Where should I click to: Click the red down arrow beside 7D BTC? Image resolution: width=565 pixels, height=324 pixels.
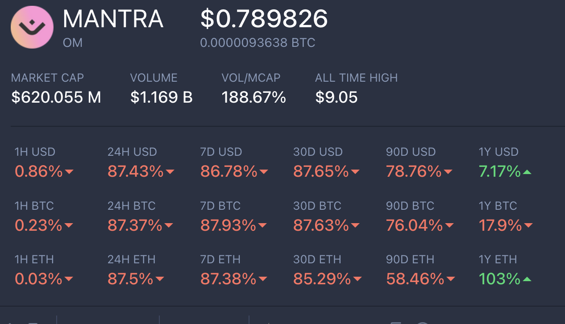coord(262,226)
